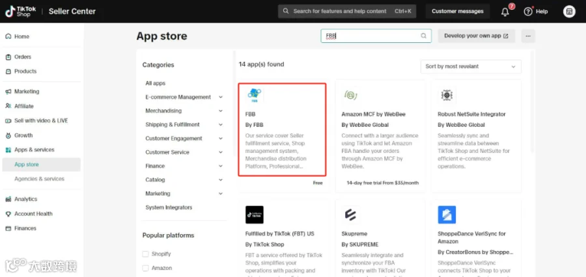This screenshot has width=586, height=277.
Task: Open the FBB app title
Action: tap(251, 114)
